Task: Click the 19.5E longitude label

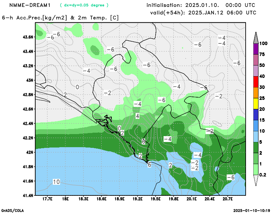Action: tap(156, 199)
